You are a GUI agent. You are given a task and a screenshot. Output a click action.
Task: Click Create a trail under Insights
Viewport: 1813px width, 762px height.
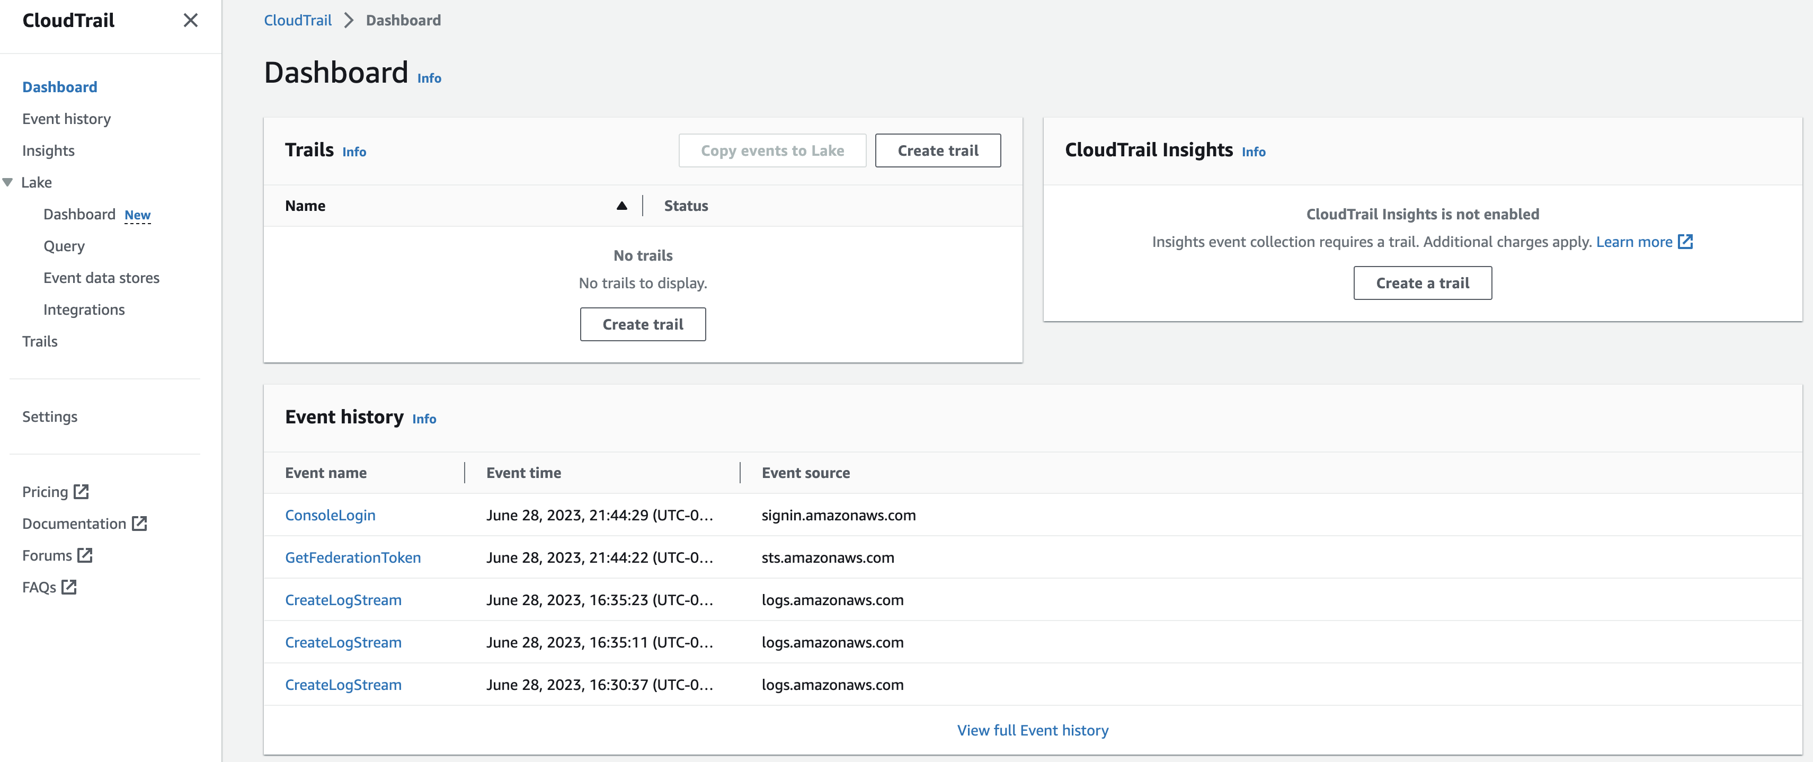(1421, 282)
